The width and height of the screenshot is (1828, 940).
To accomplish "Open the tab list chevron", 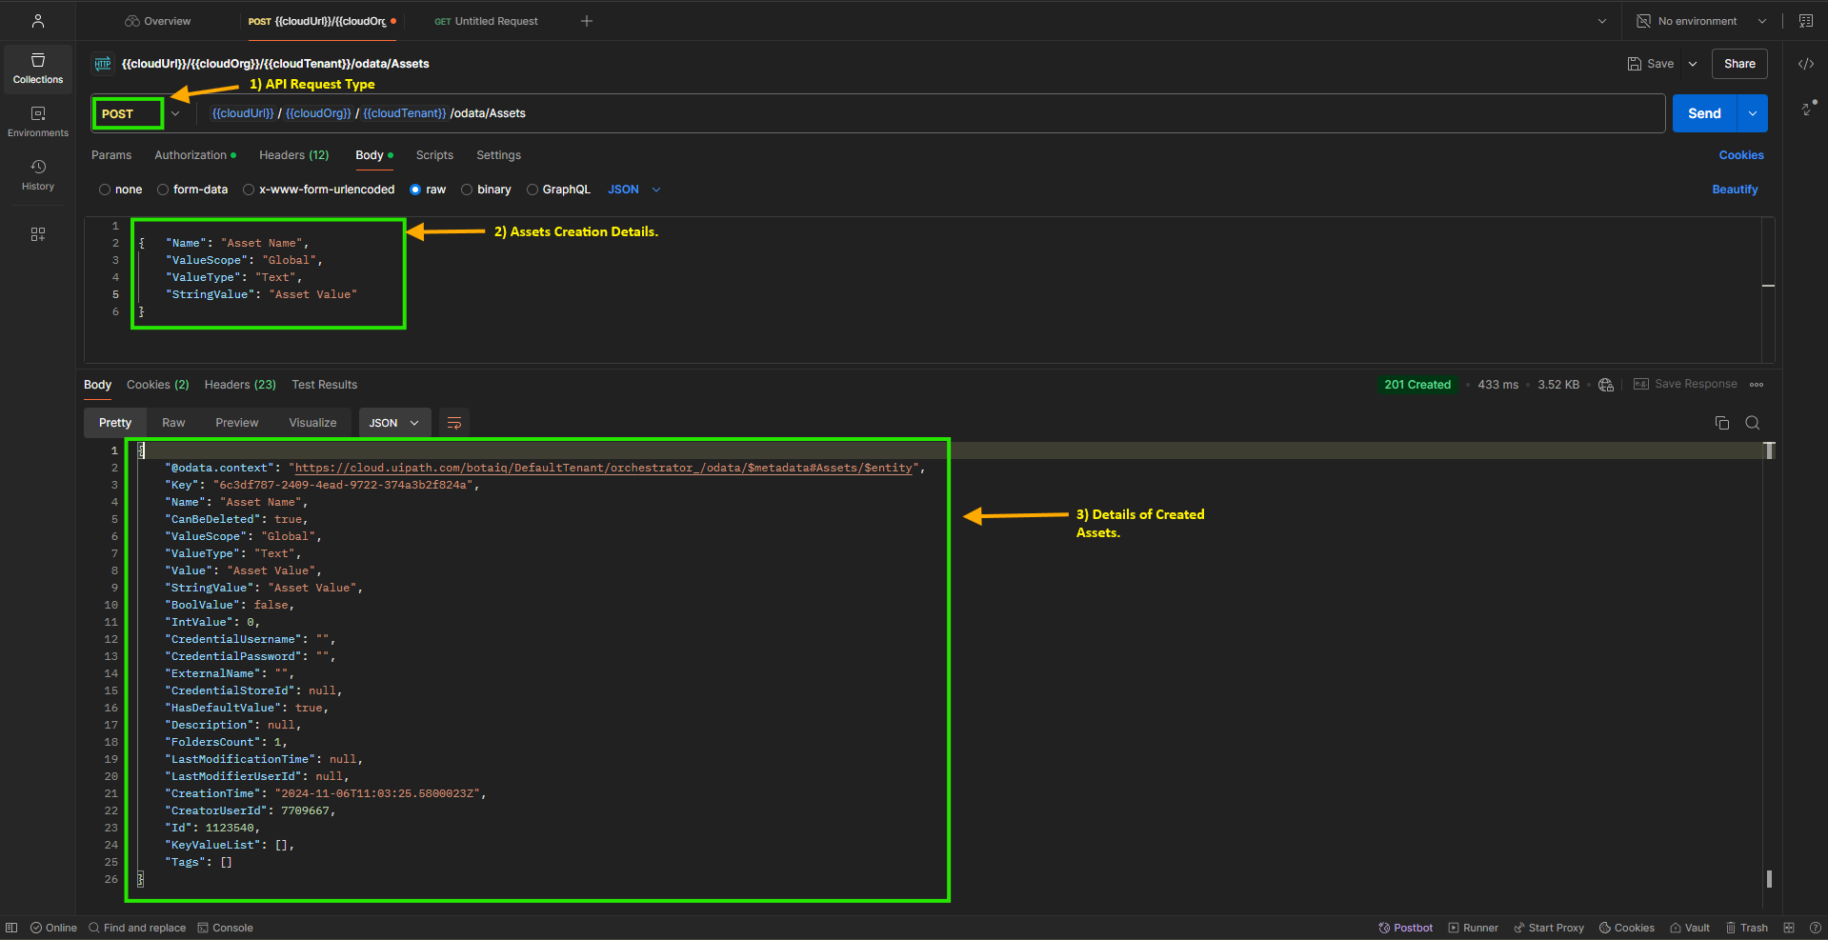I will [x=1602, y=21].
